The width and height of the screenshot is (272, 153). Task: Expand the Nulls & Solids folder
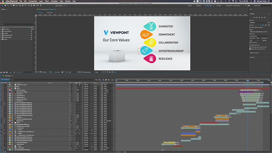1,37
